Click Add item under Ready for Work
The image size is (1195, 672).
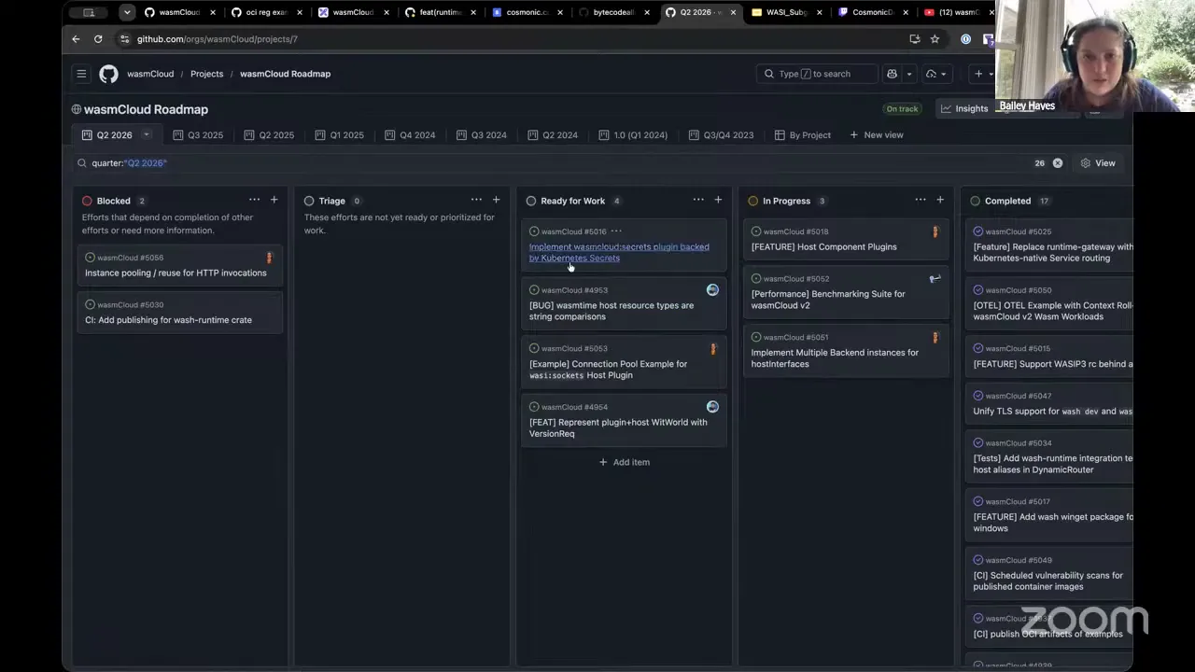625,462
